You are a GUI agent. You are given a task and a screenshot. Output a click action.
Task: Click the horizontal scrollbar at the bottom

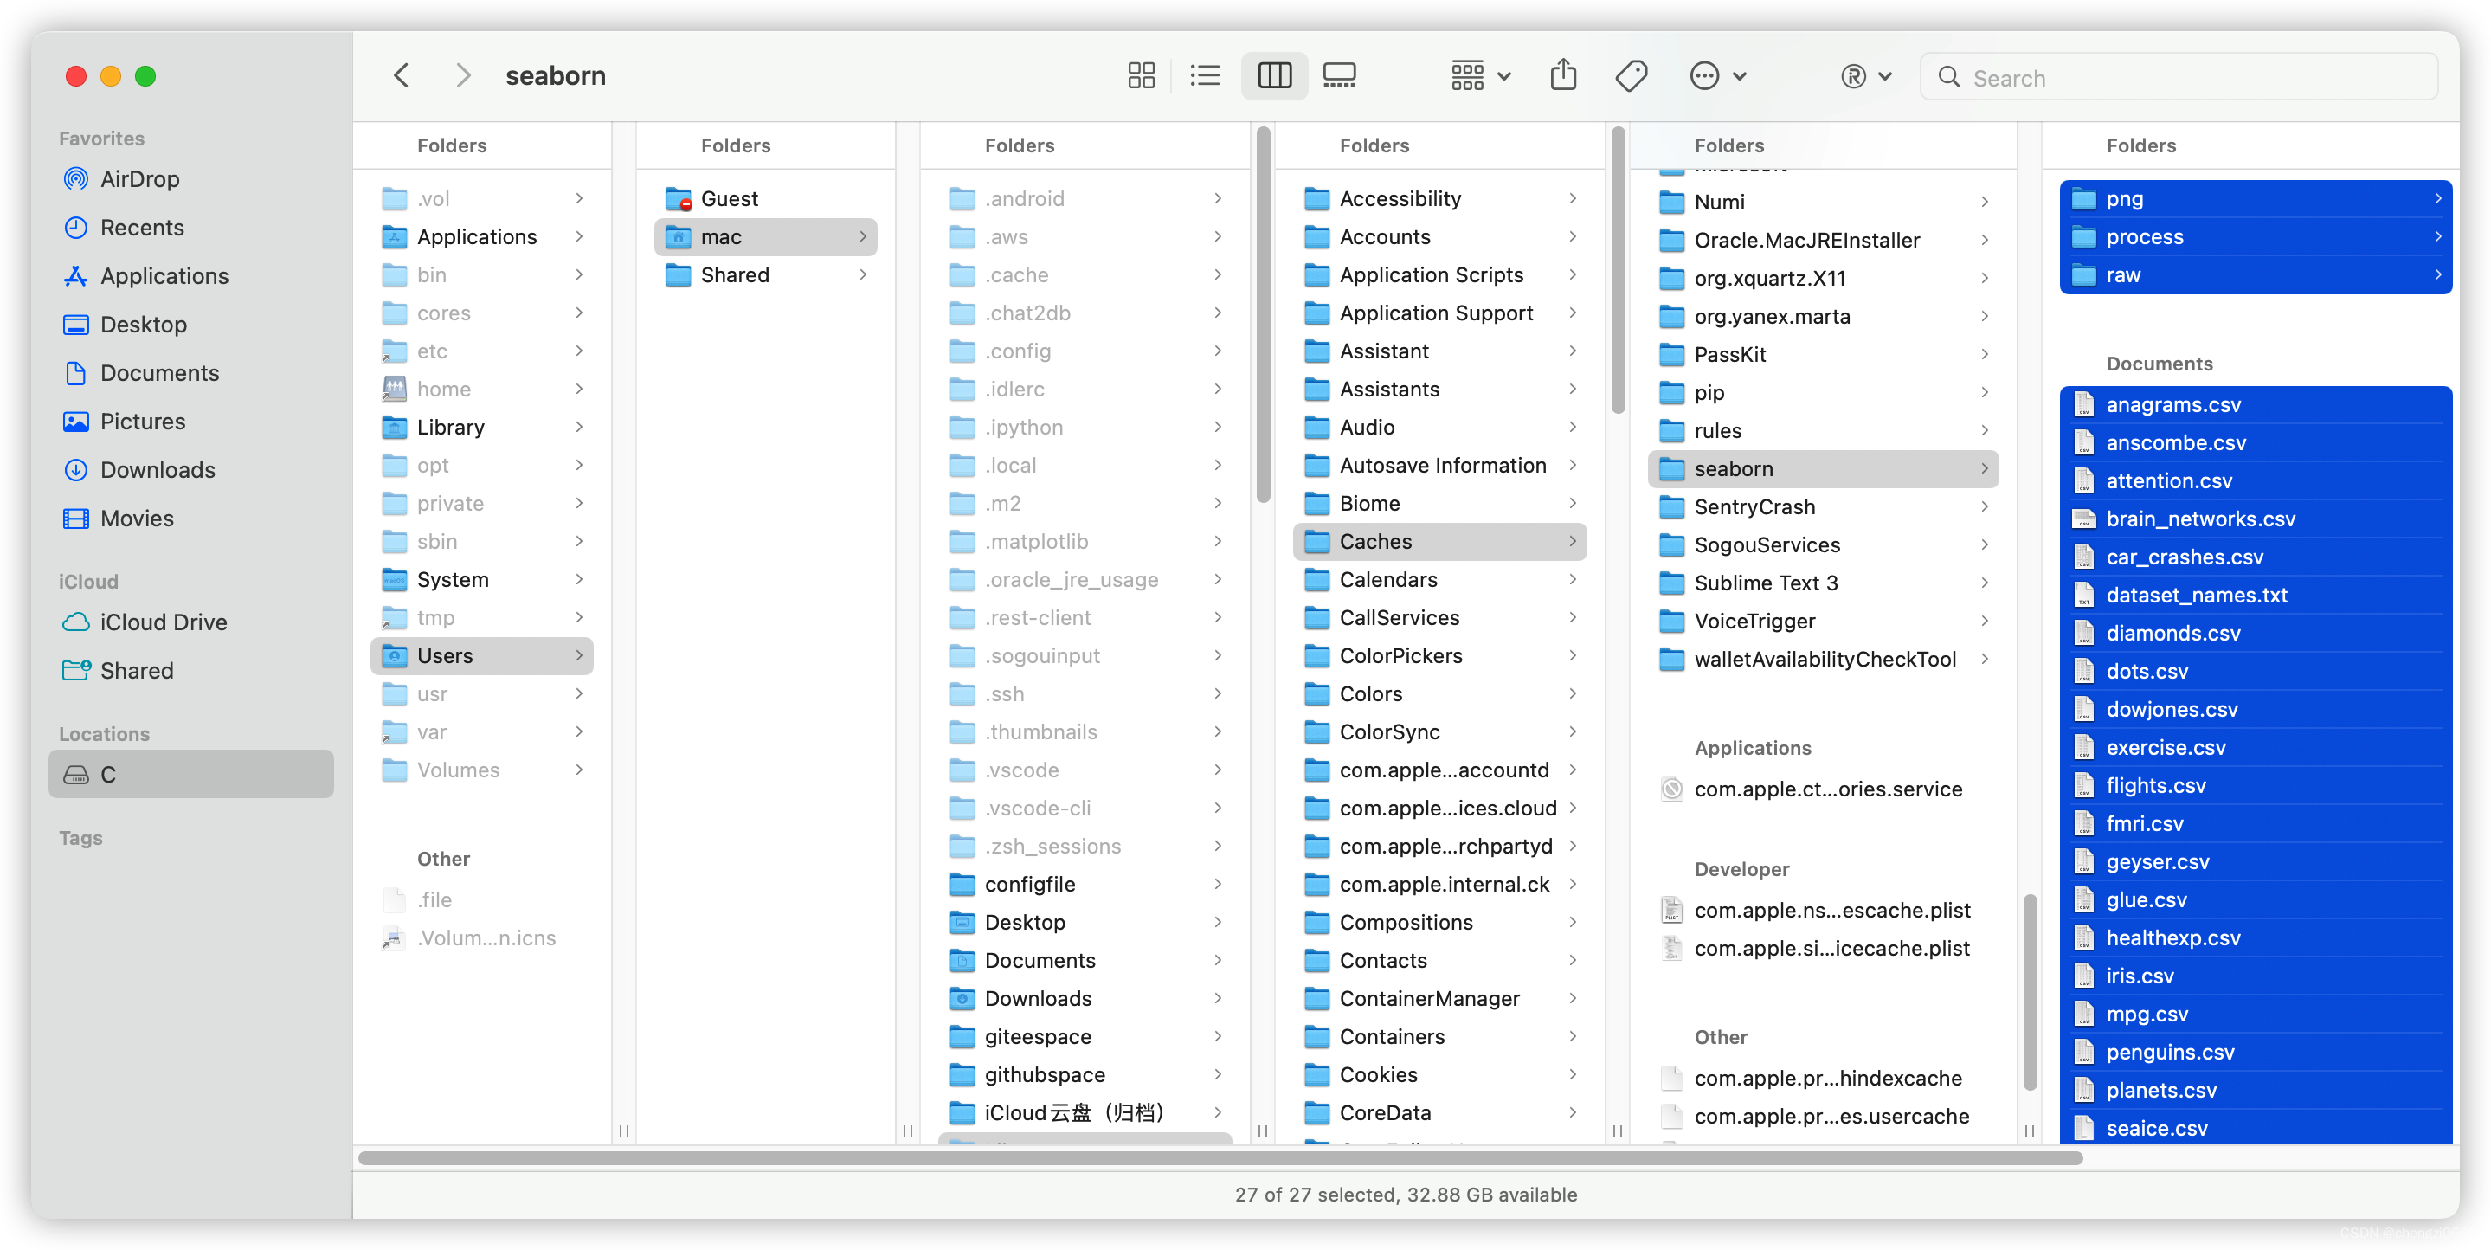(x=1219, y=1158)
